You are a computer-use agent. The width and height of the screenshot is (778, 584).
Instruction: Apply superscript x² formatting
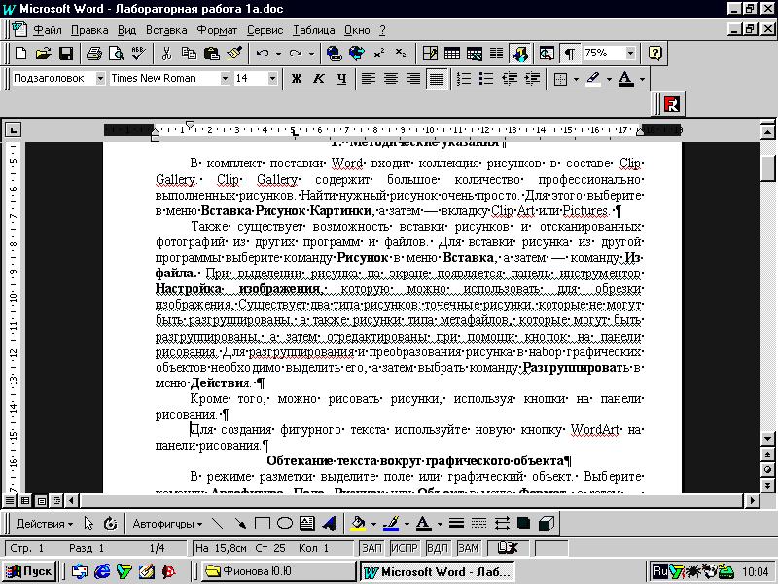(x=379, y=54)
